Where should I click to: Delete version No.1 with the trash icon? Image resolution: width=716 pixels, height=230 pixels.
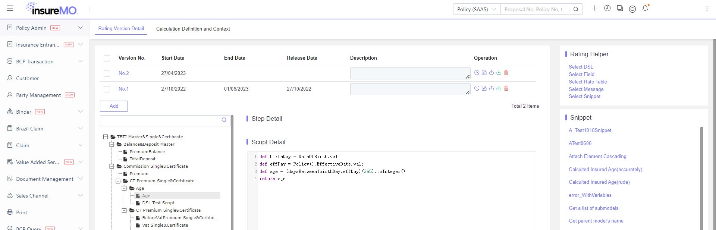506,88
